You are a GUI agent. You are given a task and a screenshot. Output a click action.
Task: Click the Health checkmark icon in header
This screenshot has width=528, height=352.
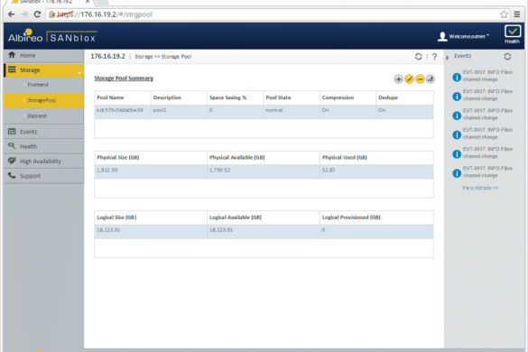click(512, 32)
